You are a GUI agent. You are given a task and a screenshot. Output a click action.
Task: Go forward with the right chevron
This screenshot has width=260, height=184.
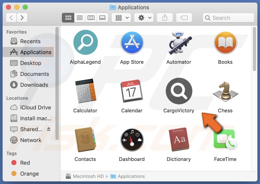22,17
